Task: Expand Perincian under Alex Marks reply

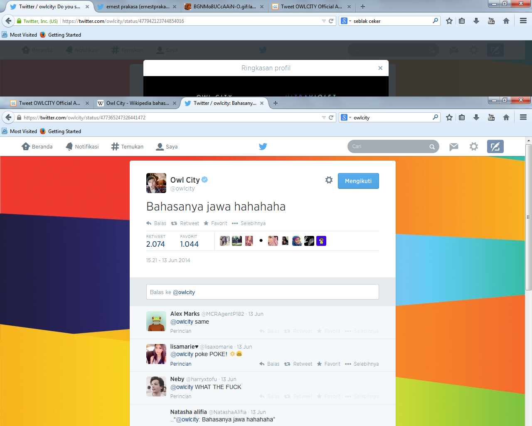Action: click(181, 331)
